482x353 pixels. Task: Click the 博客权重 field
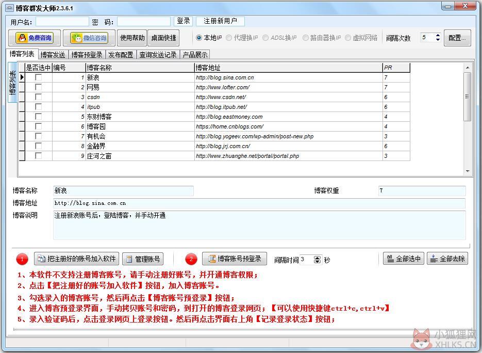[422, 191]
